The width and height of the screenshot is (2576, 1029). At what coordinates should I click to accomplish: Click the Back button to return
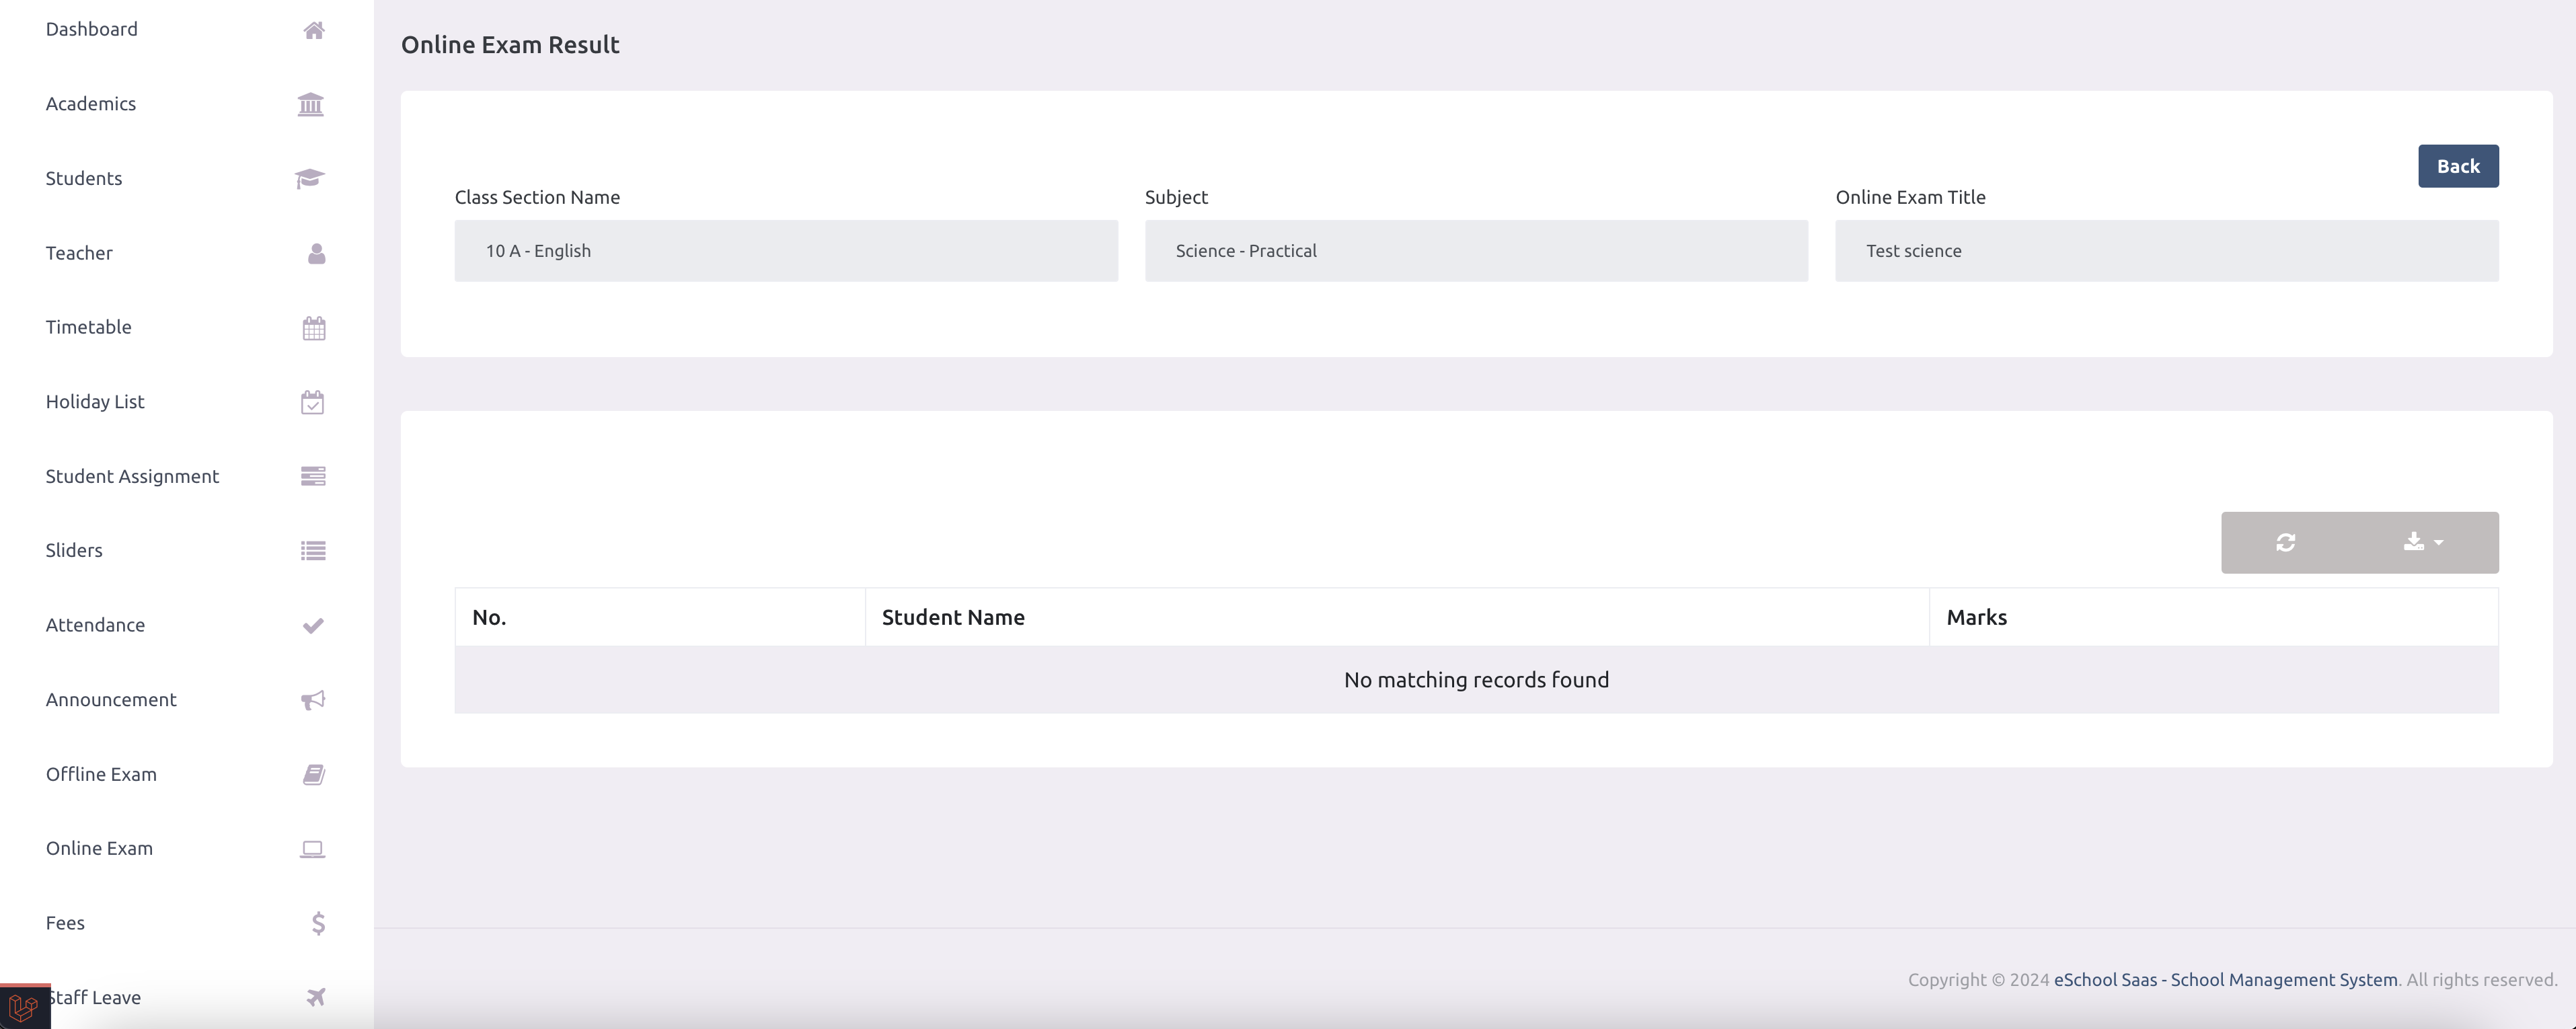pyautogui.click(x=2458, y=164)
